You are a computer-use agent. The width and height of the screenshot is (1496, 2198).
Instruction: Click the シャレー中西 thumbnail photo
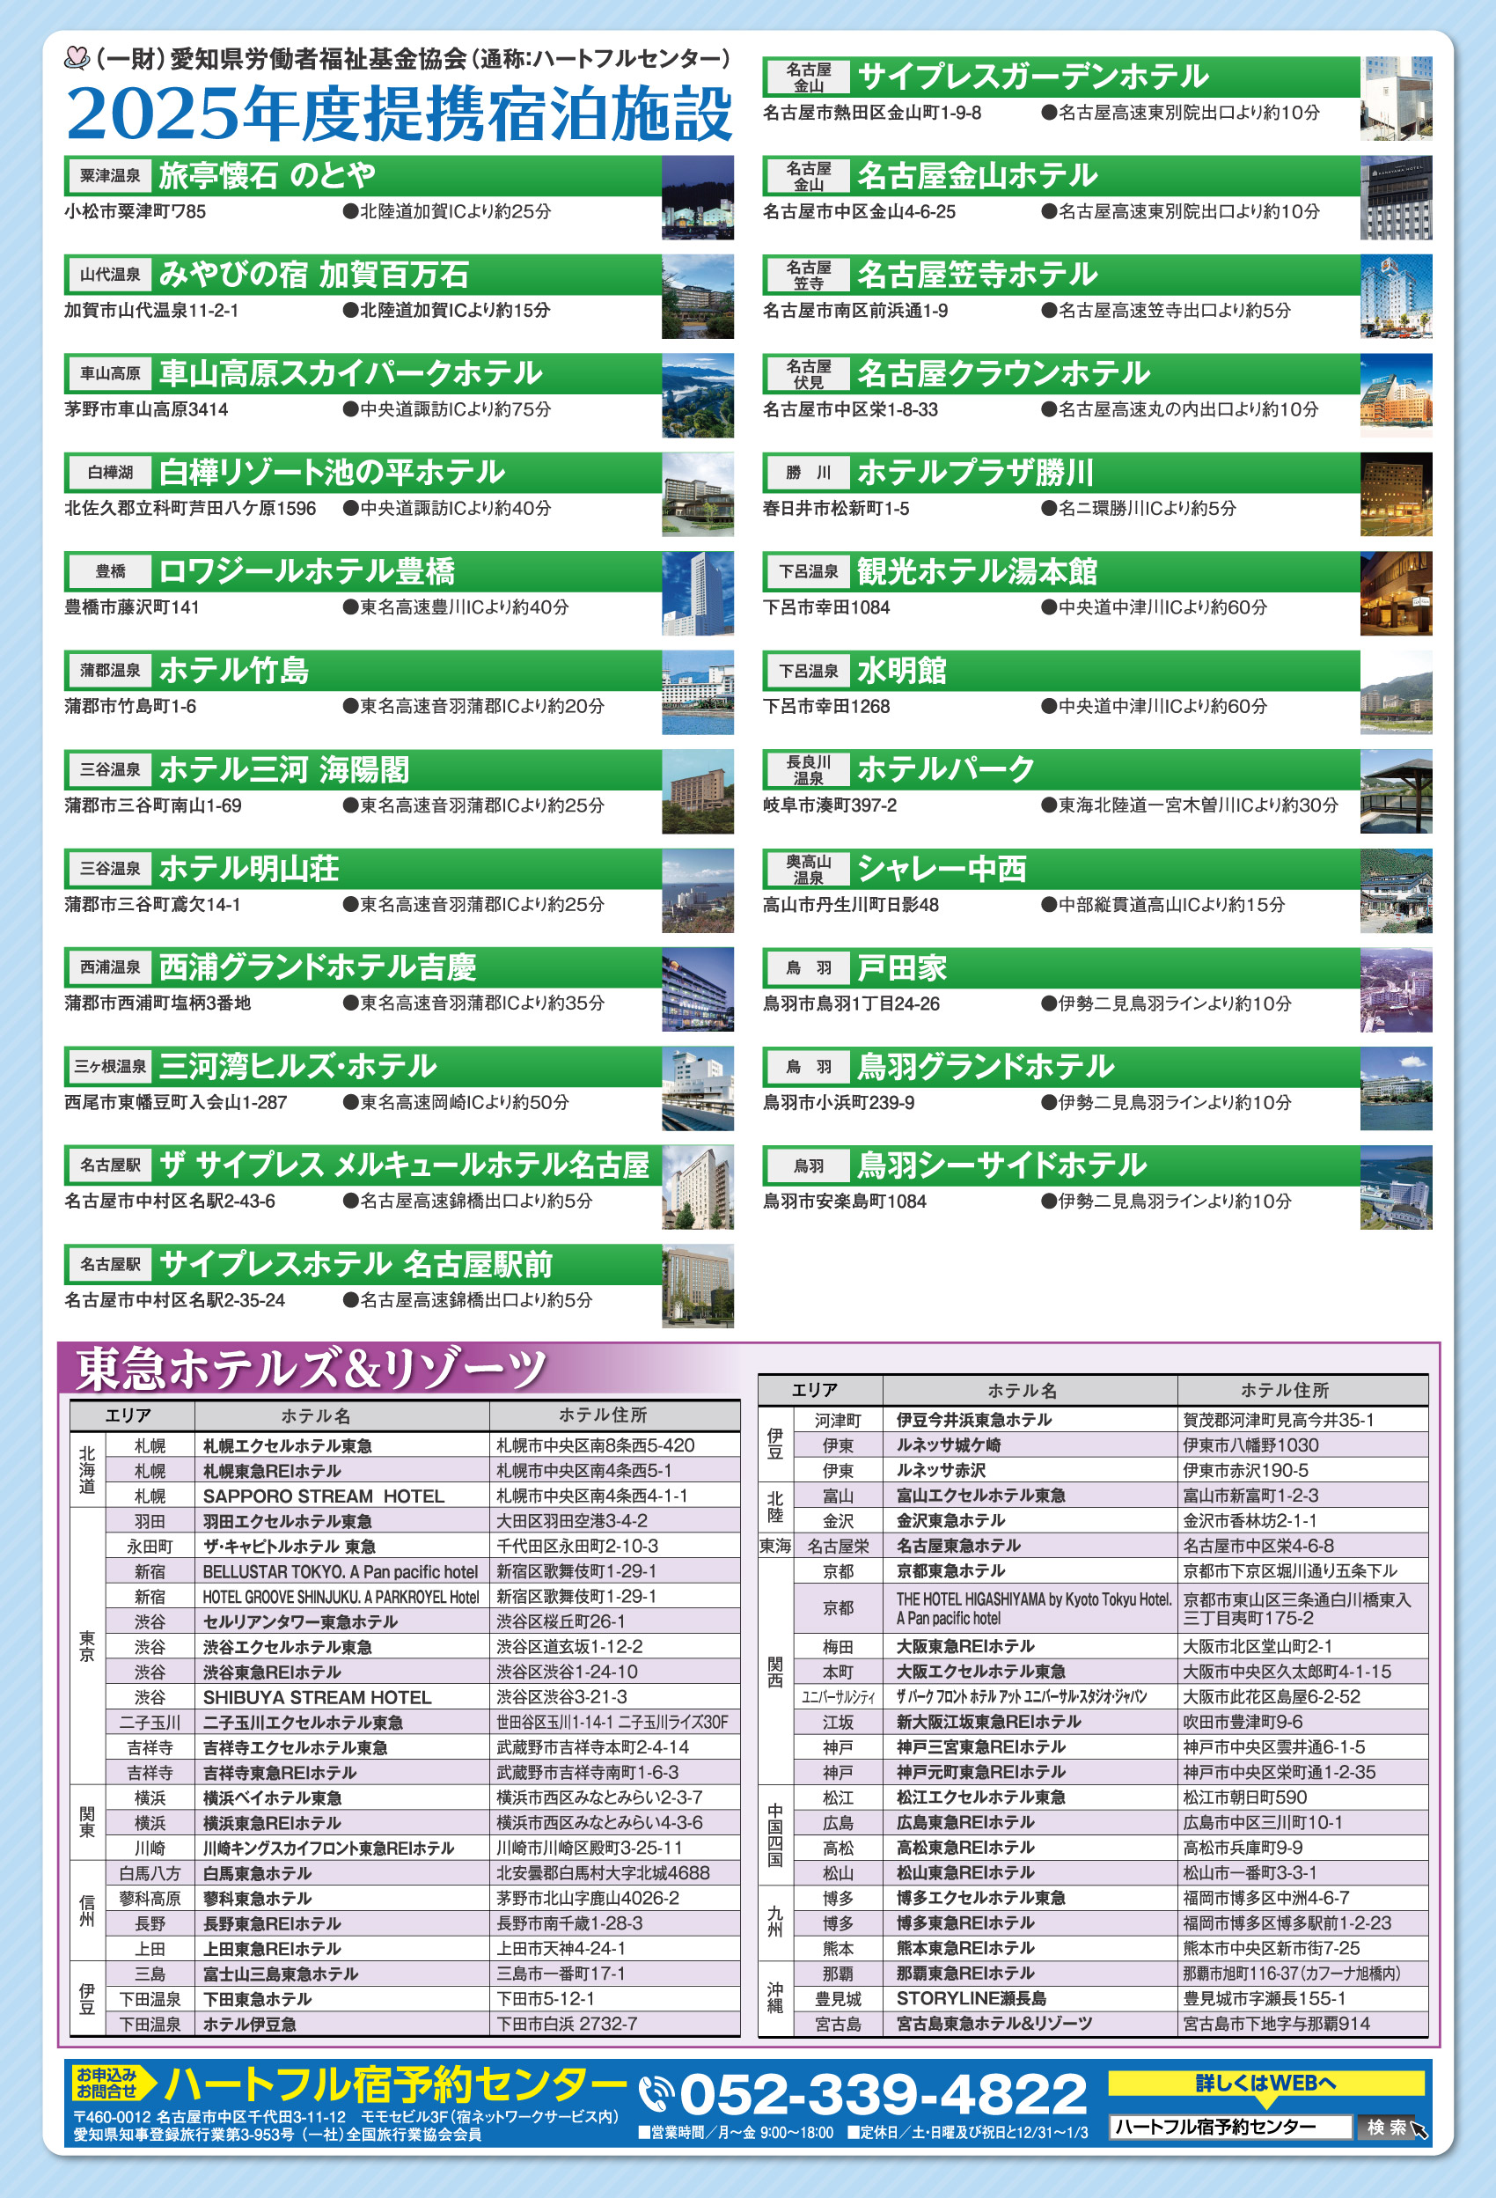(1396, 890)
